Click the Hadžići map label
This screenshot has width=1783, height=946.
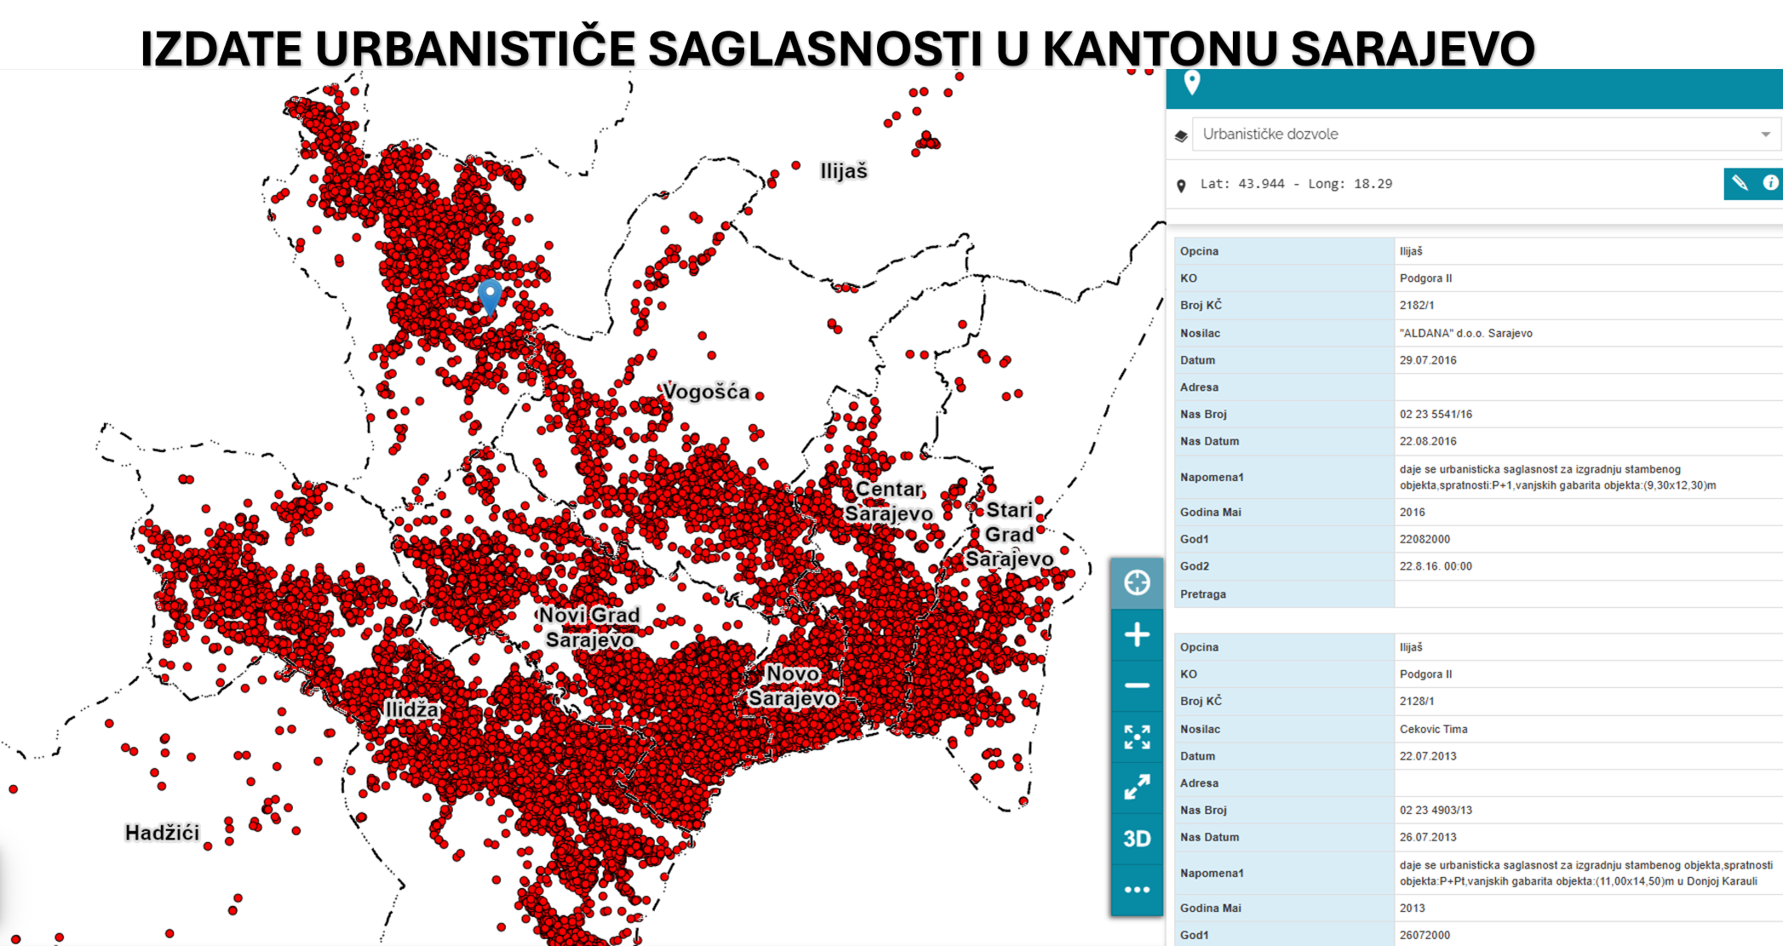(x=162, y=833)
